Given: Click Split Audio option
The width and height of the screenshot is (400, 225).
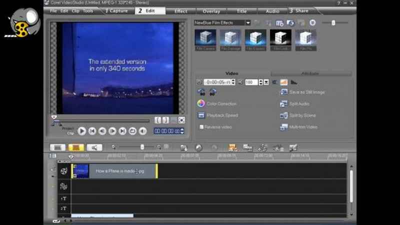Looking at the screenshot, I should [294, 104].
